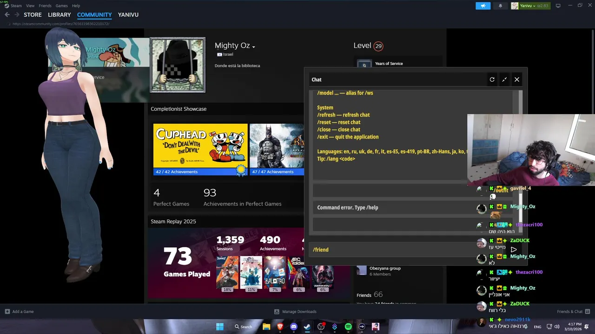Image resolution: width=595 pixels, height=334 pixels.
Task: Click Manage Downloads text
Action: [x=299, y=312]
